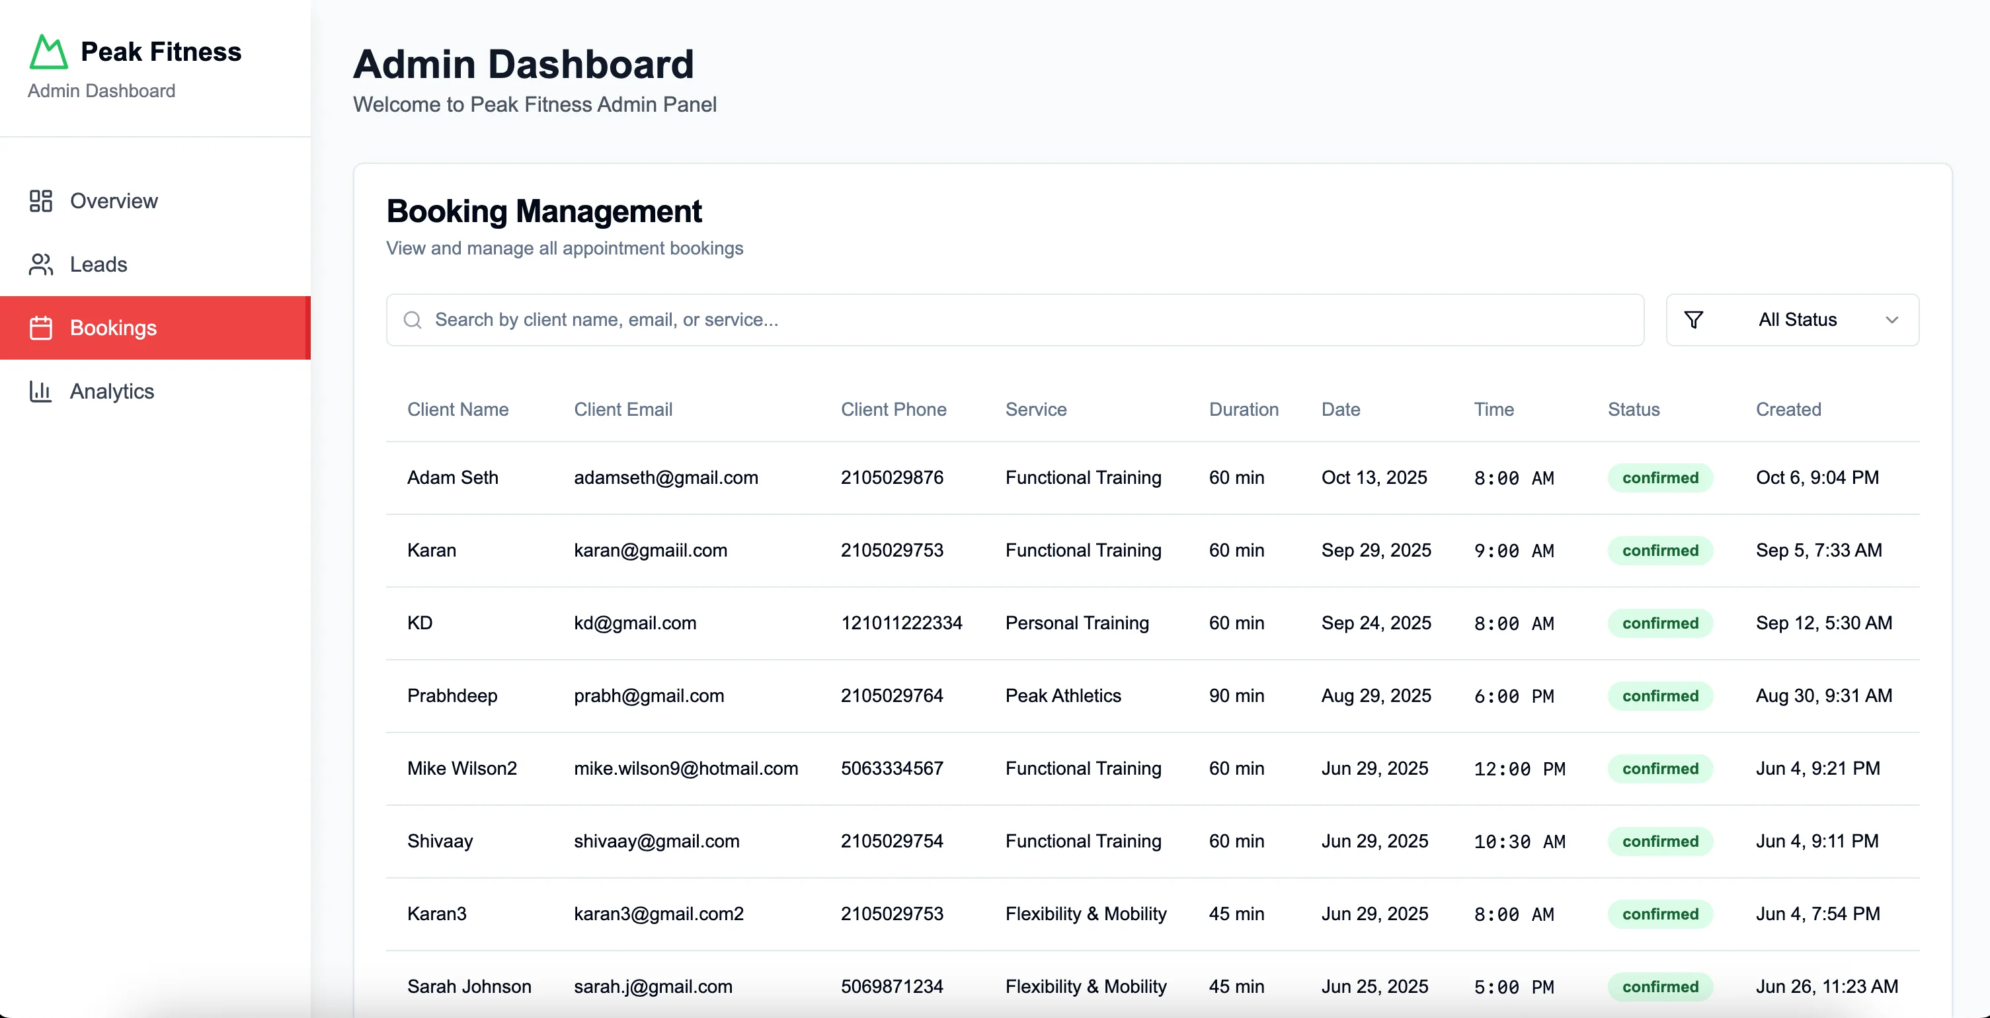
Task: Click confirmed badge in karan@gmaiil.com row
Action: 1660,551
